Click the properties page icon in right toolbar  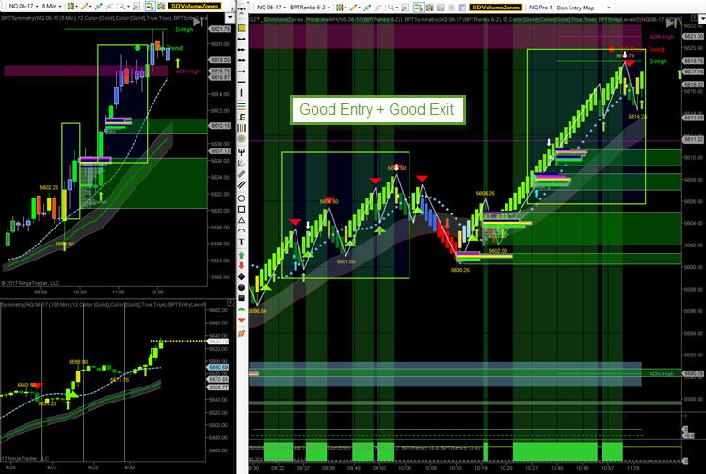(460, 8)
